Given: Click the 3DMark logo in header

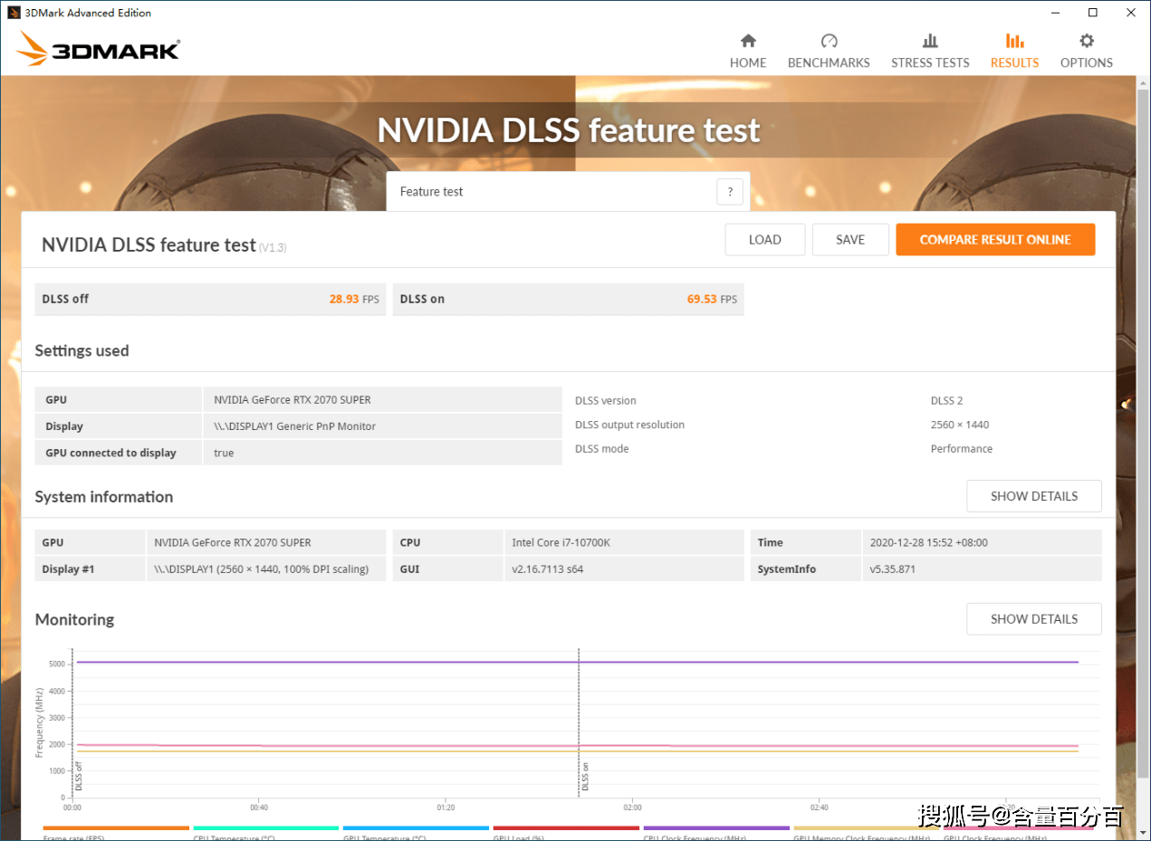Looking at the screenshot, I should [x=99, y=49].
